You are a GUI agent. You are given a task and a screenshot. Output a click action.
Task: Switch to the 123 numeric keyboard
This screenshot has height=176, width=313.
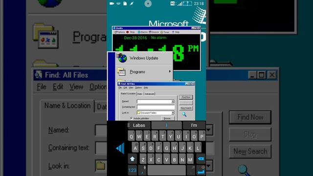click(132, 171)
